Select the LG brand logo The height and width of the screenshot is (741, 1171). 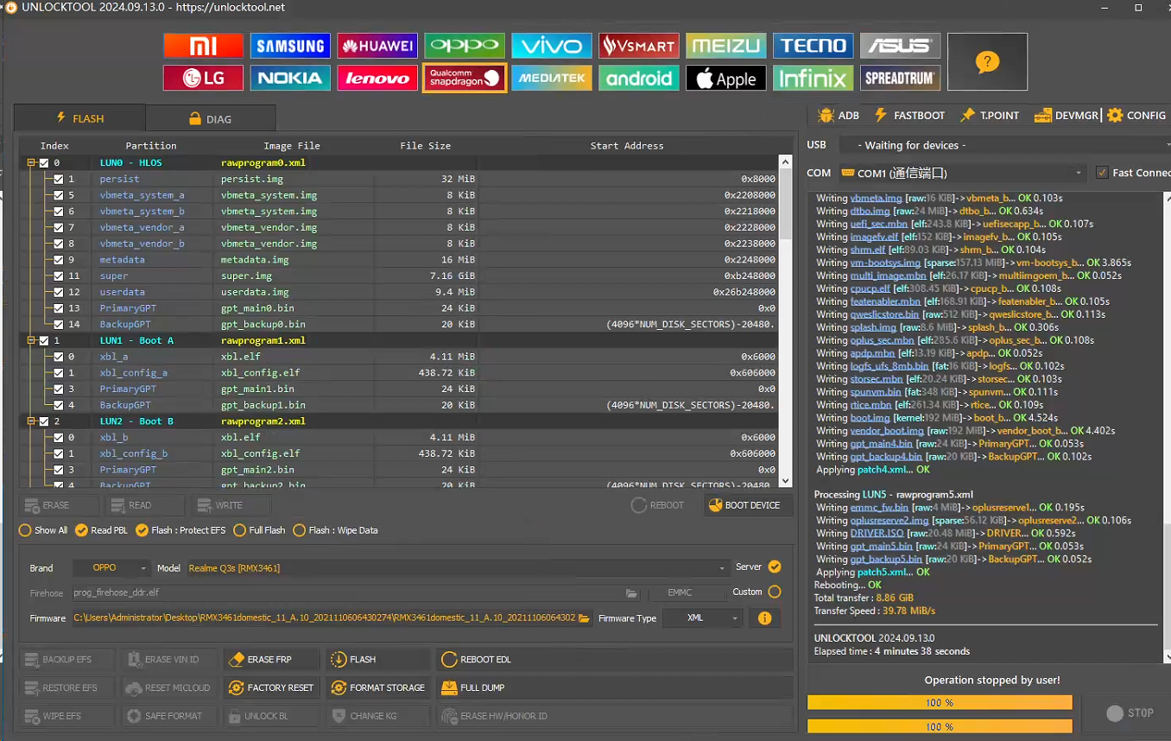(203, 79)
